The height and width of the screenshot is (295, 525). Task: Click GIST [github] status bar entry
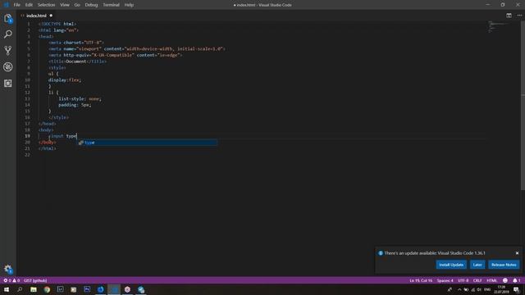35,280
